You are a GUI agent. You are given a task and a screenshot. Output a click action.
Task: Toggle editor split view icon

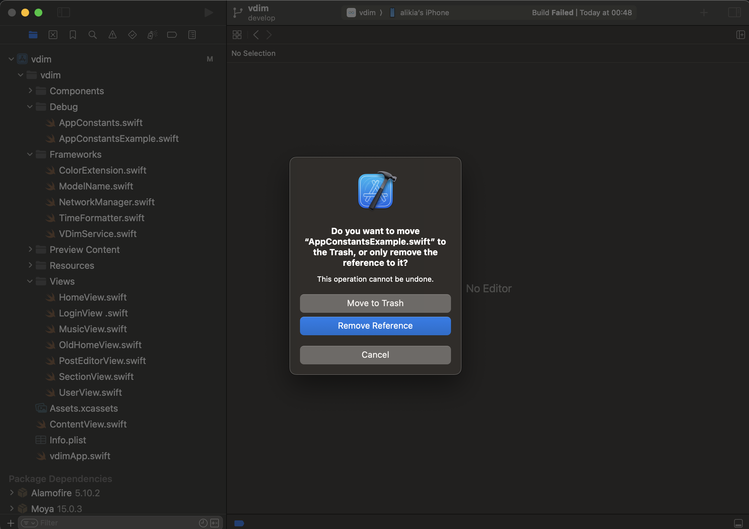pyautogui.click(x=740, y=35)
